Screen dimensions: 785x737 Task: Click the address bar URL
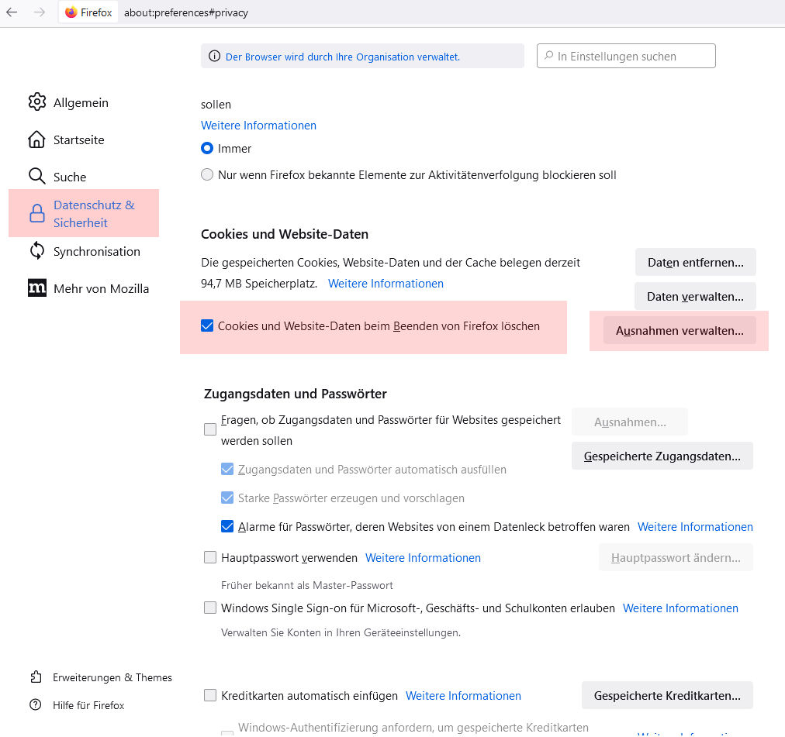click(186, 12)
